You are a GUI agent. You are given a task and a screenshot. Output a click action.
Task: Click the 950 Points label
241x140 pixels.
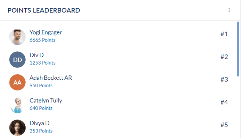point(41,85)
